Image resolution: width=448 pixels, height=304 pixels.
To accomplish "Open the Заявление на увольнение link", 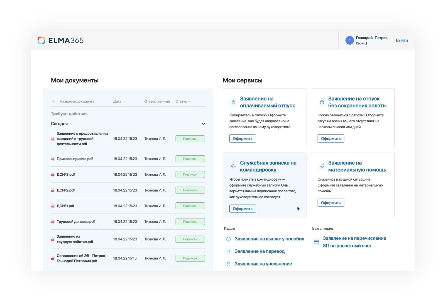I will [263, 264].
